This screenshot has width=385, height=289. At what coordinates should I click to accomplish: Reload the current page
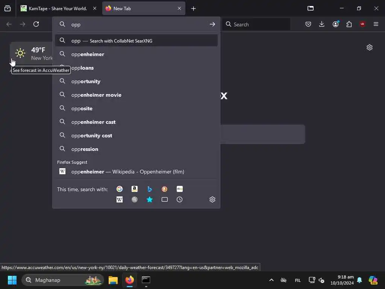coord(36,24)
